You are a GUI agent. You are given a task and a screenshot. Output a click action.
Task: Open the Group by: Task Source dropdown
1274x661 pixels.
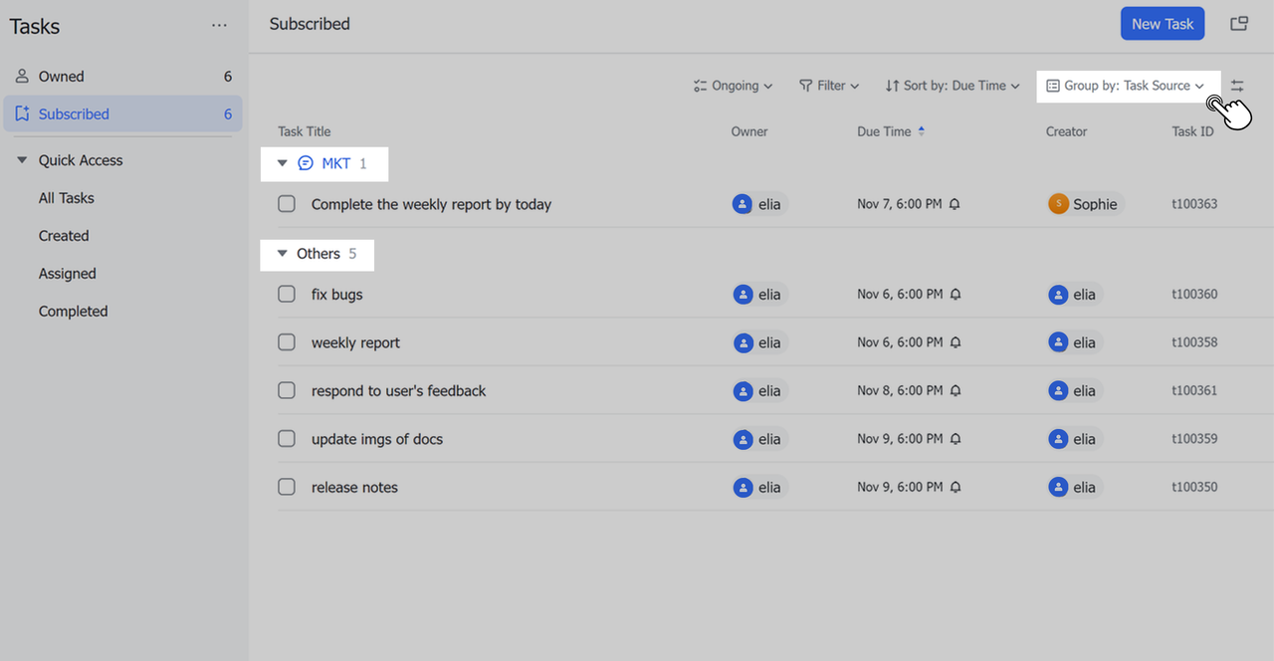pyautogui.click(x=1125, y=87)
